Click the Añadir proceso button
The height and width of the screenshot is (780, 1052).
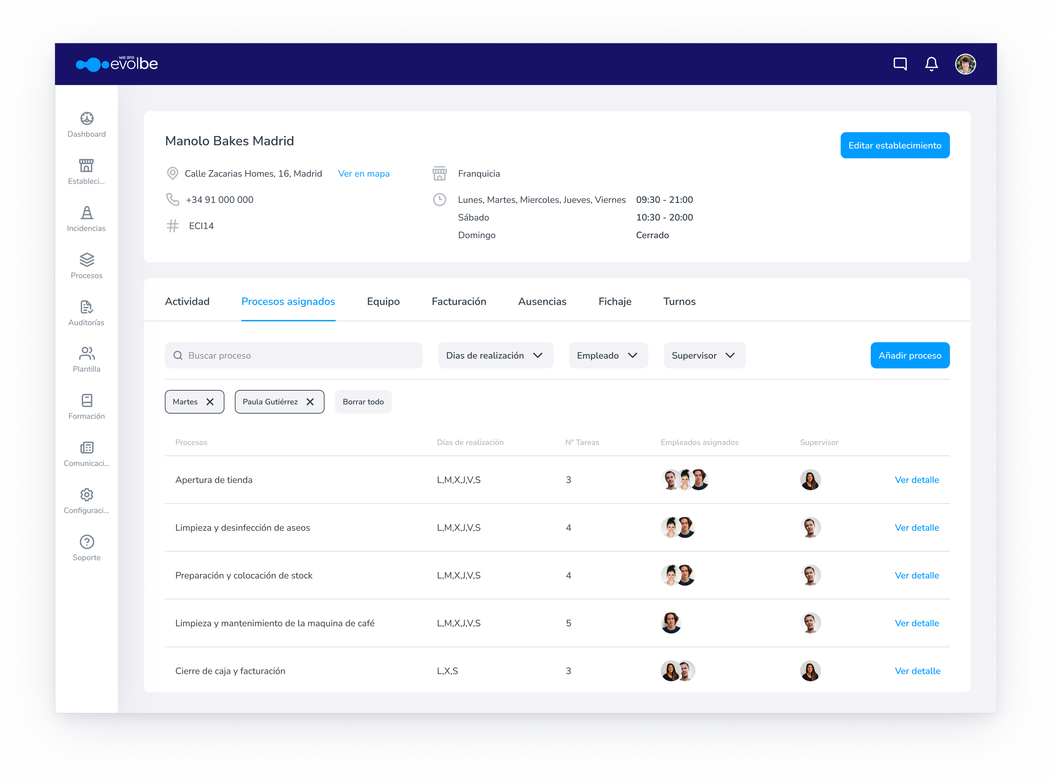pos(909,356)
